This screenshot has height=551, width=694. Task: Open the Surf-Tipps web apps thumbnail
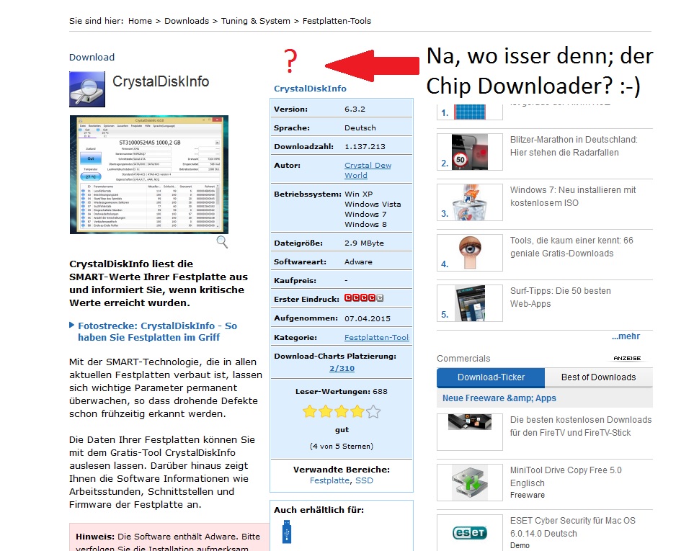click(470, 303)
